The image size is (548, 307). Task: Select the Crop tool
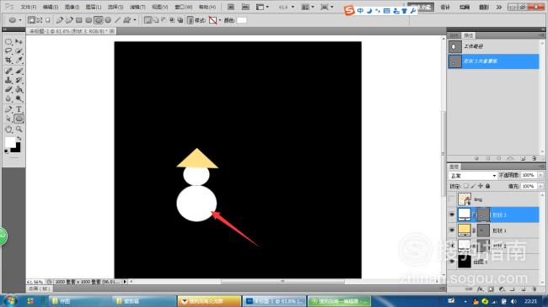(8, 60)
